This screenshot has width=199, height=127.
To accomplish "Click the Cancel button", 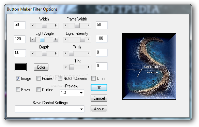I will click(99, 98).
